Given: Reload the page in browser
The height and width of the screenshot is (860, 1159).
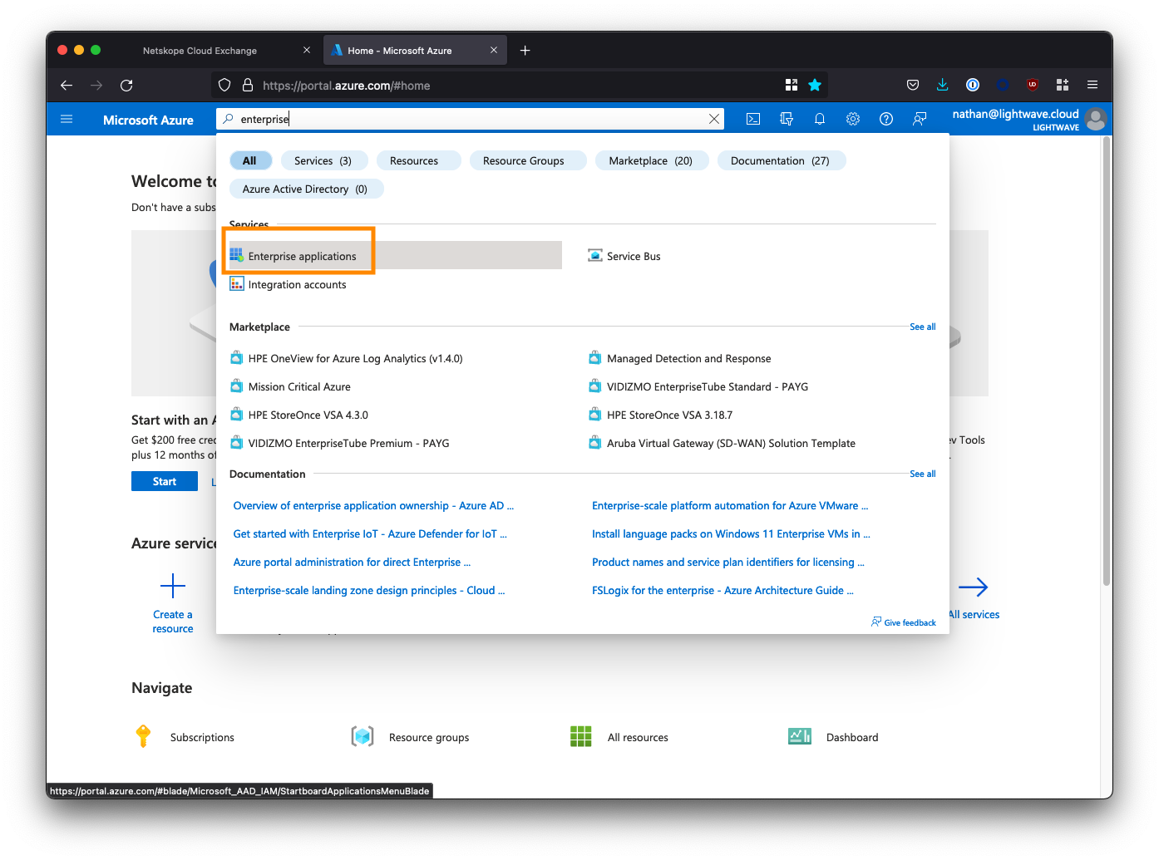Looking at the screenshot, I should [x=126, y=85].
